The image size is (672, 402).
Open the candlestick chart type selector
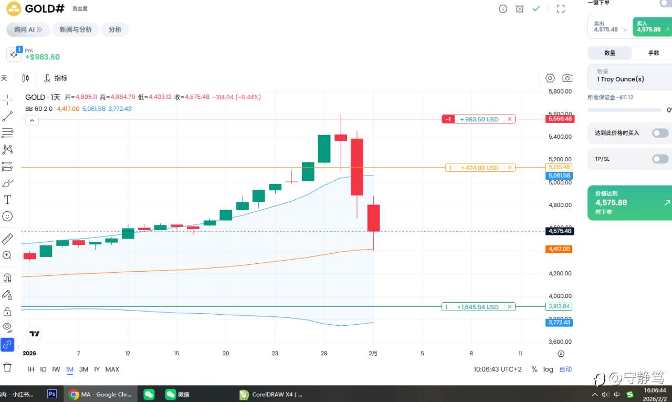point(26,78)
